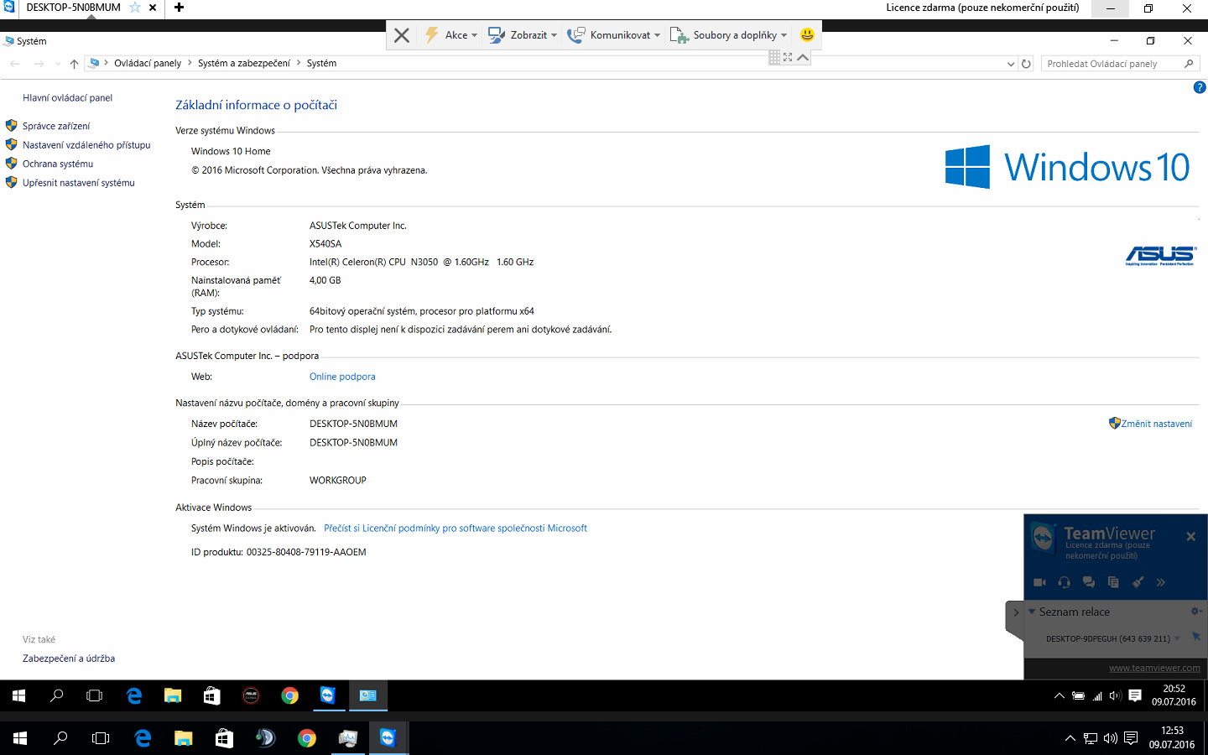Launch Edge on remote taskbar
The width and height of the screenshot is (1208, 755).
[134, 695]
